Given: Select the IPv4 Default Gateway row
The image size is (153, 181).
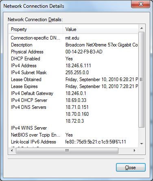Looking at the screenshot, I should pos(73,93).
